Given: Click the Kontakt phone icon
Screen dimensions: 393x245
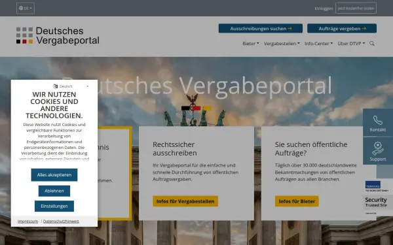Looking at the screenshot, I should [378, 120].
